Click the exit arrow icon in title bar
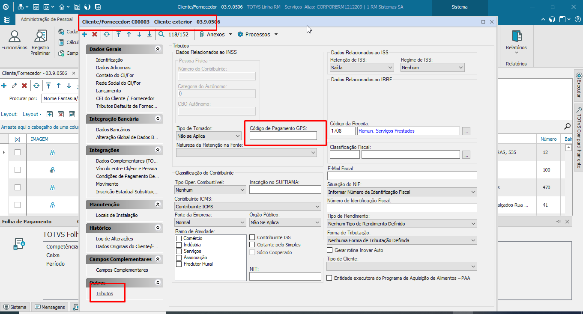 [x=98, y=7]
